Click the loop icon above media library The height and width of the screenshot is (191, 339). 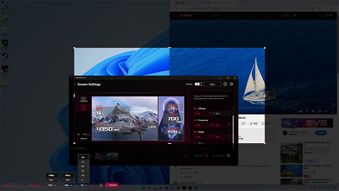point(182,147)
